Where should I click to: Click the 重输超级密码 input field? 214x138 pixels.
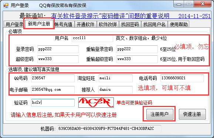tap(137, 59)
